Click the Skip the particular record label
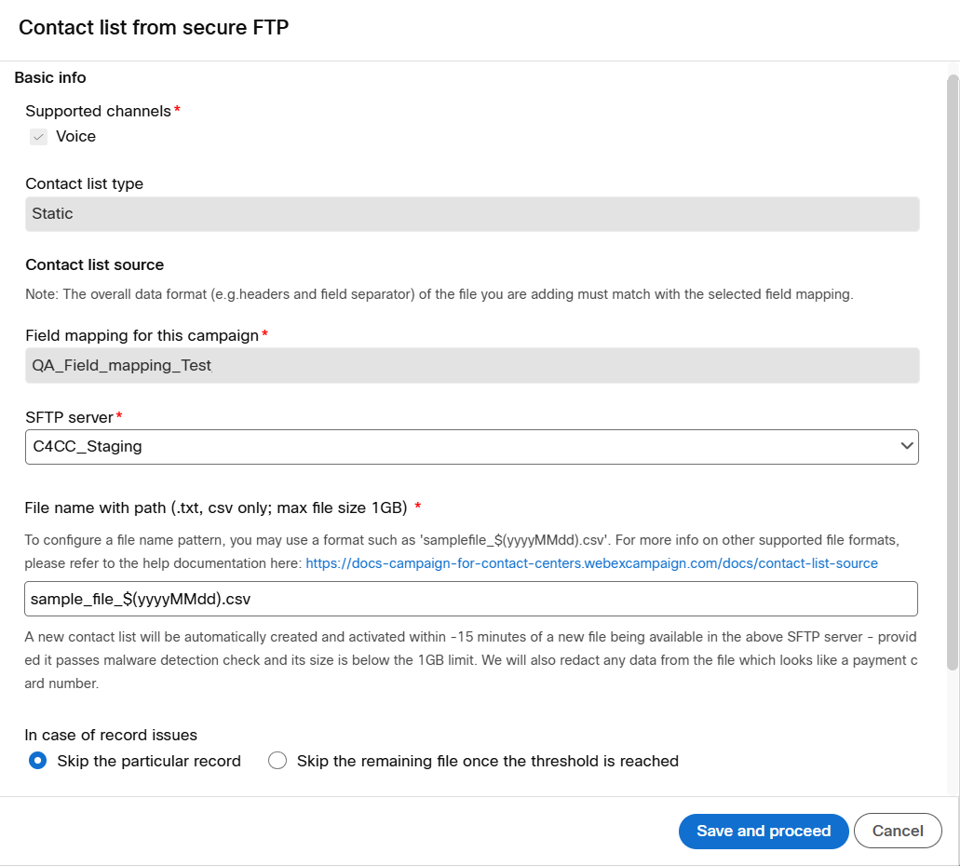Viewport: 960px width, 866px height. pyautogui.click(x=149, y=761)
